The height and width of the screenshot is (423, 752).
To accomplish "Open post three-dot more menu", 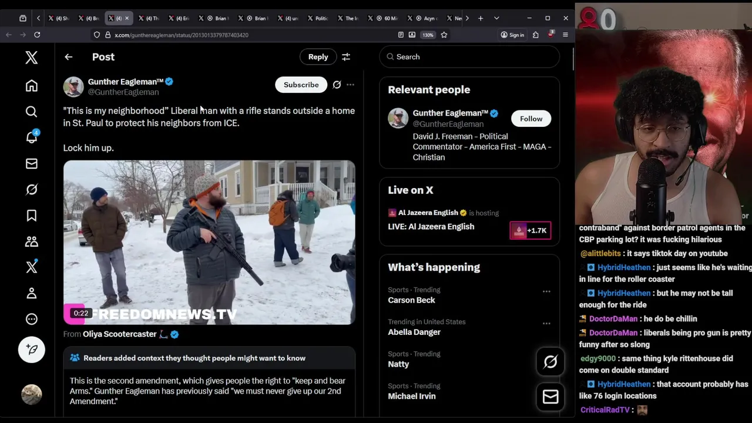I will click(x=350, y=85).
